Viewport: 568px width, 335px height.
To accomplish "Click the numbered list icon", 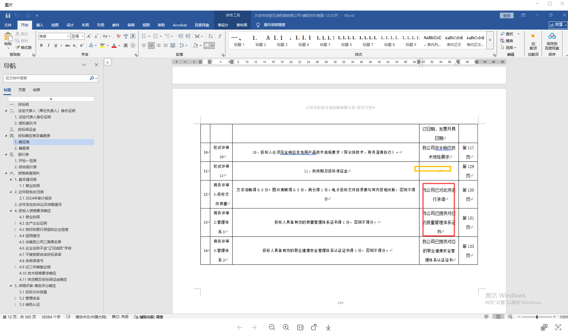I will 156,36.
